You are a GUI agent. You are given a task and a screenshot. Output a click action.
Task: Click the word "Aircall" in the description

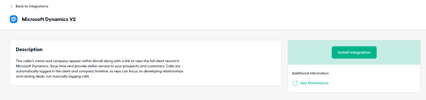coord(98,61)
